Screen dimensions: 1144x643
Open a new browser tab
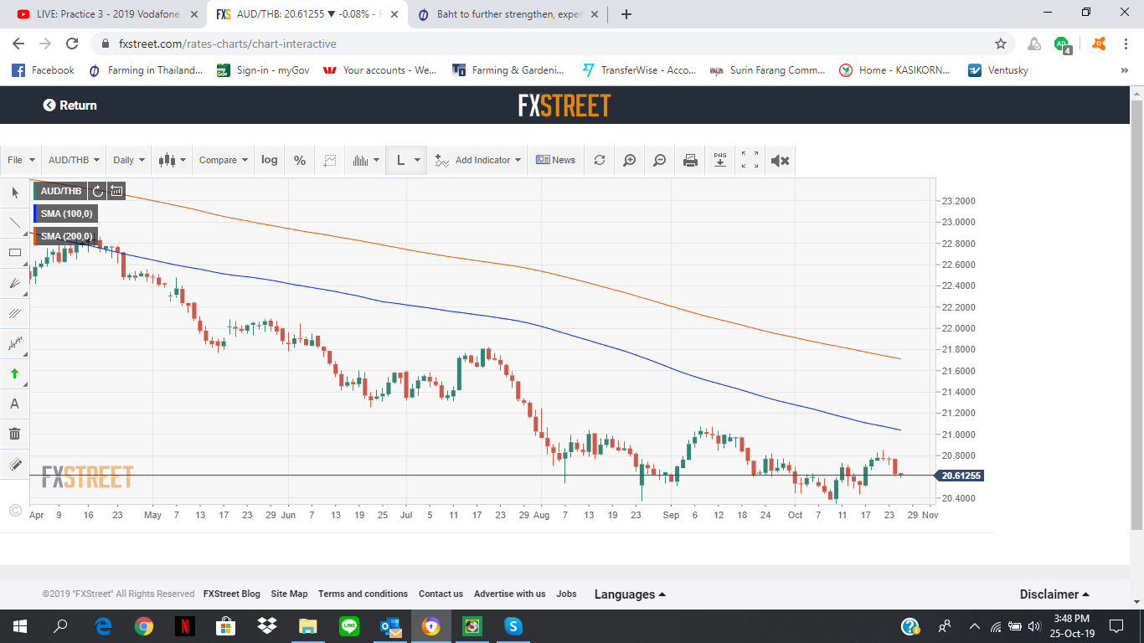[626, 14]
